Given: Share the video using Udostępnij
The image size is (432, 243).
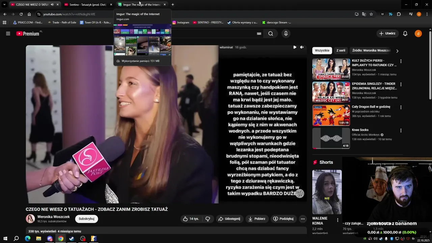Looking at the screenshot, I should point(230,219).
